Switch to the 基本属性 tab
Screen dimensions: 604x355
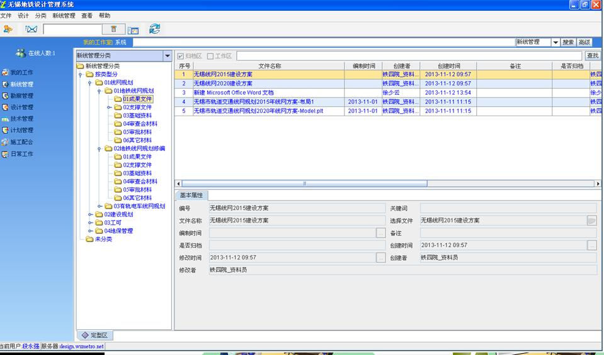click(x=191, y=195)
